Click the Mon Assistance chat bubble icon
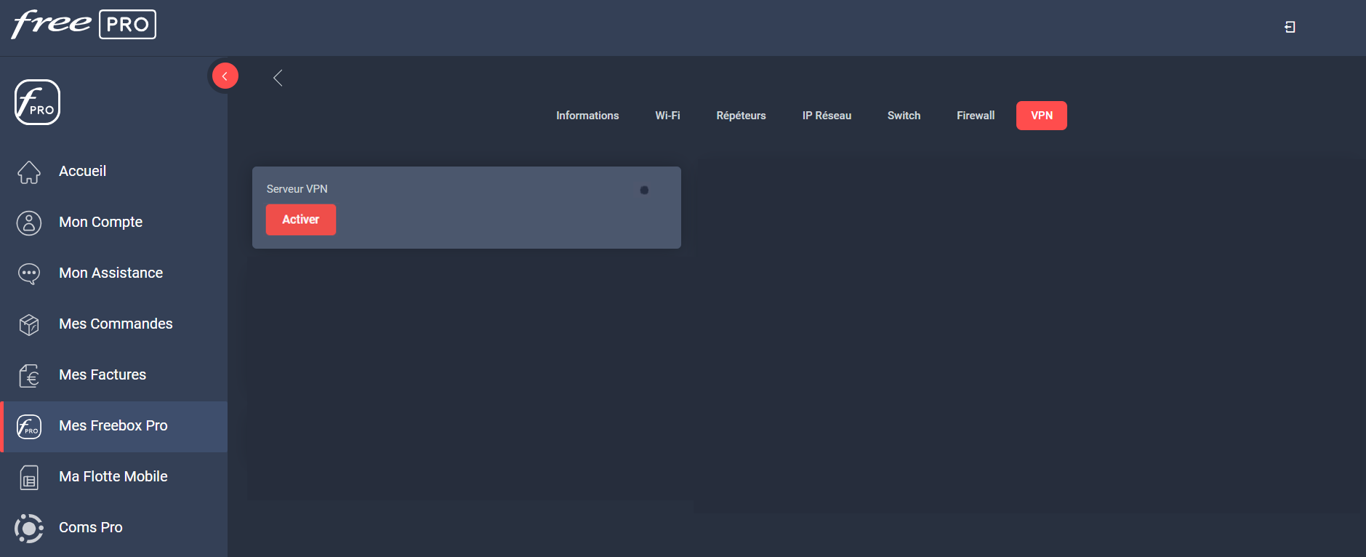This screenshot has width=1366, height=557. [29, 273]
